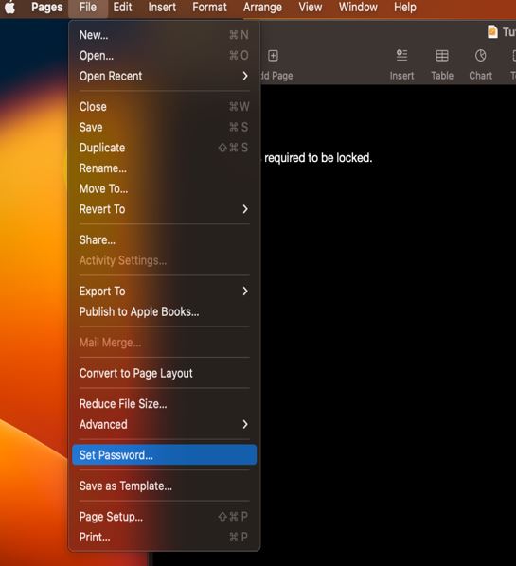This screenshot has height=566, width=516.
Task: Expand the Open Recent submenu
Action: [x=165, y=76]
